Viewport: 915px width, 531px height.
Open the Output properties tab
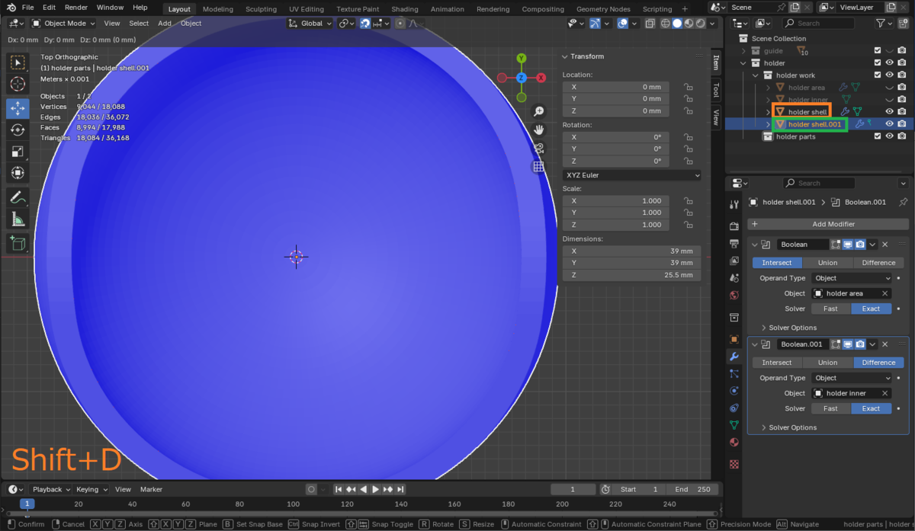tap(734, 243)
